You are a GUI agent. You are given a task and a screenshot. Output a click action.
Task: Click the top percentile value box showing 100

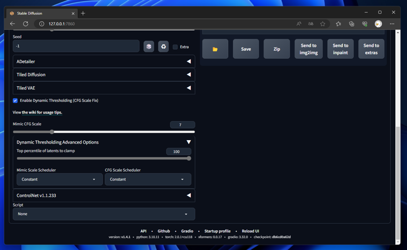click(x=178, y=151)
